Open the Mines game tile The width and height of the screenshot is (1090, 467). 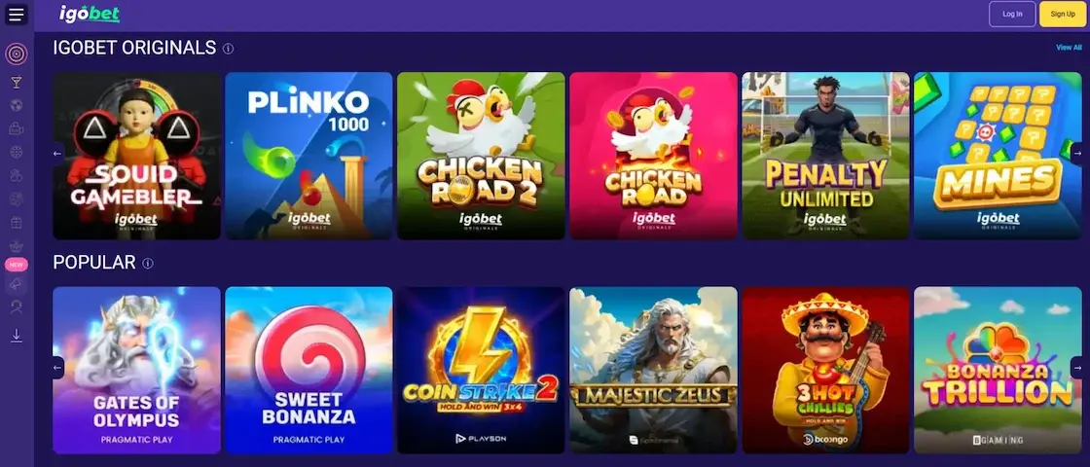[998, 156]
